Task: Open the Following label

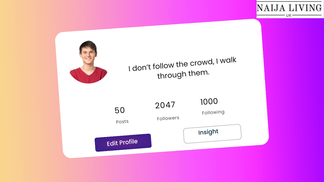Action: (x=213, y=112)
